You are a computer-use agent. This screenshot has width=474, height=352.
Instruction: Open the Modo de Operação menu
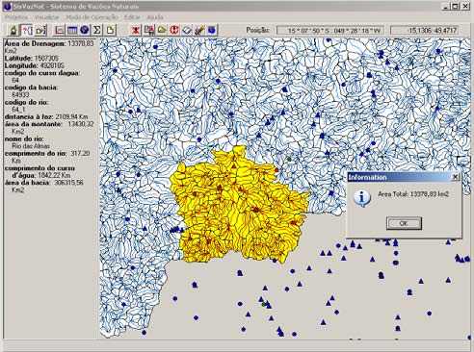92,17
